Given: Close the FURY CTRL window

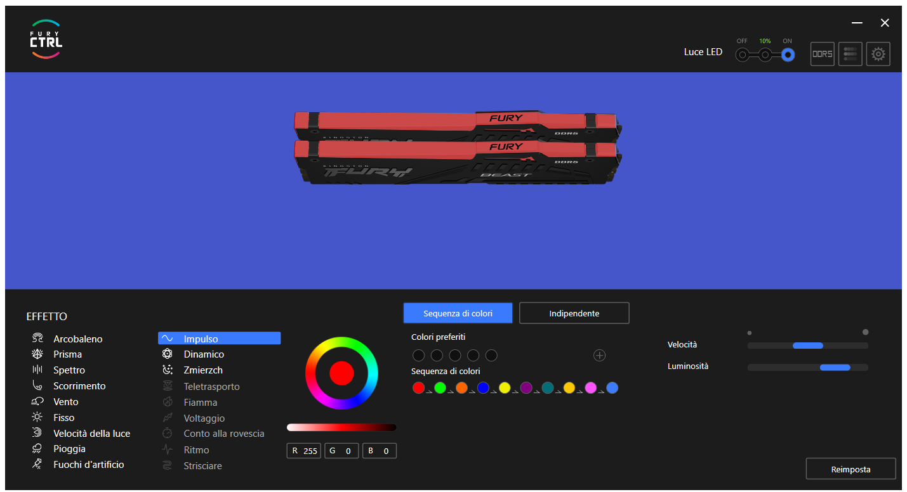Looking at the screenshot, I should [x=885, y=23].
